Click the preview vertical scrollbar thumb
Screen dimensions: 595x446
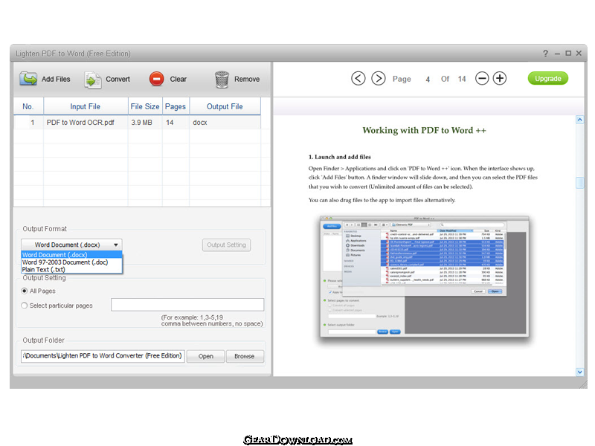tap(580, 183)
